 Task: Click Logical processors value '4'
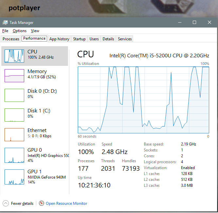point(182,162)
